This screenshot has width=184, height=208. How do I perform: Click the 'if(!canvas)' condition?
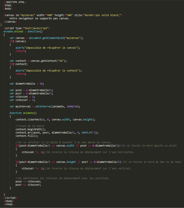tap(18, 41)
